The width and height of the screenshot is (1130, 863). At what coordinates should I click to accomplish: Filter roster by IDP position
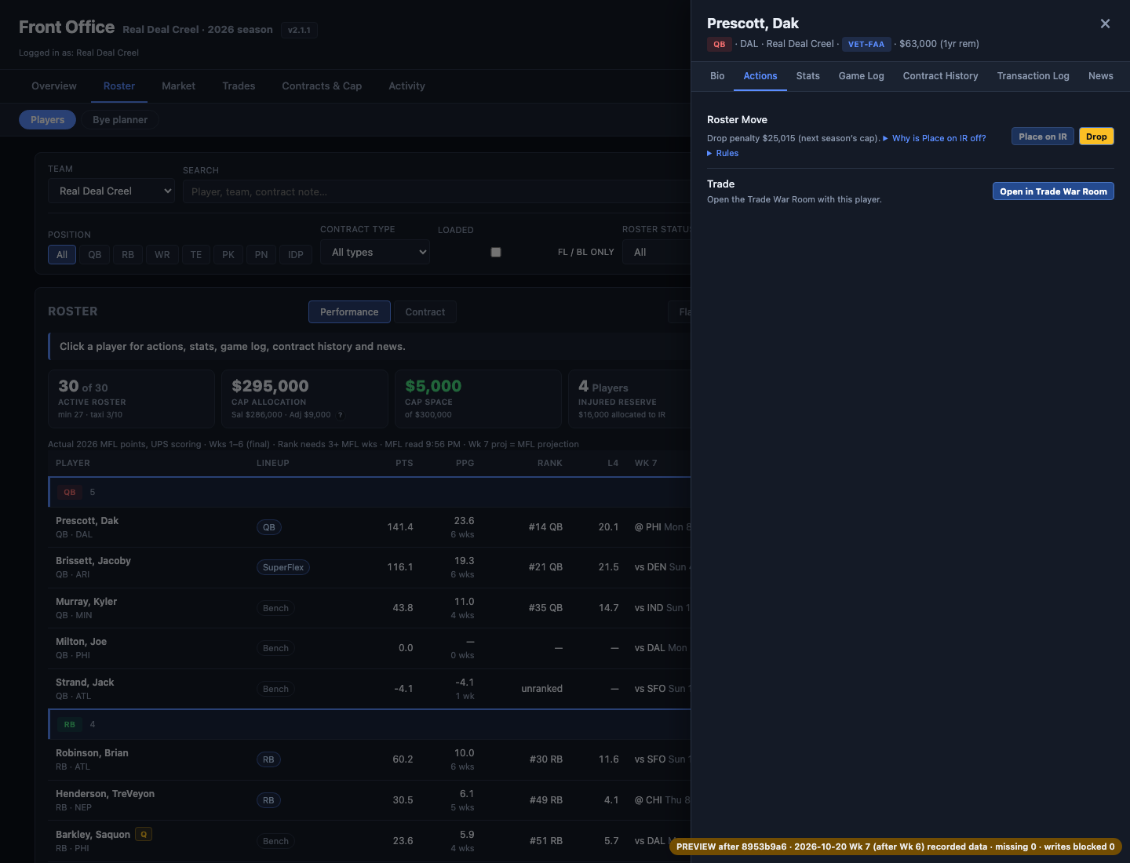[x=296, y=255]
